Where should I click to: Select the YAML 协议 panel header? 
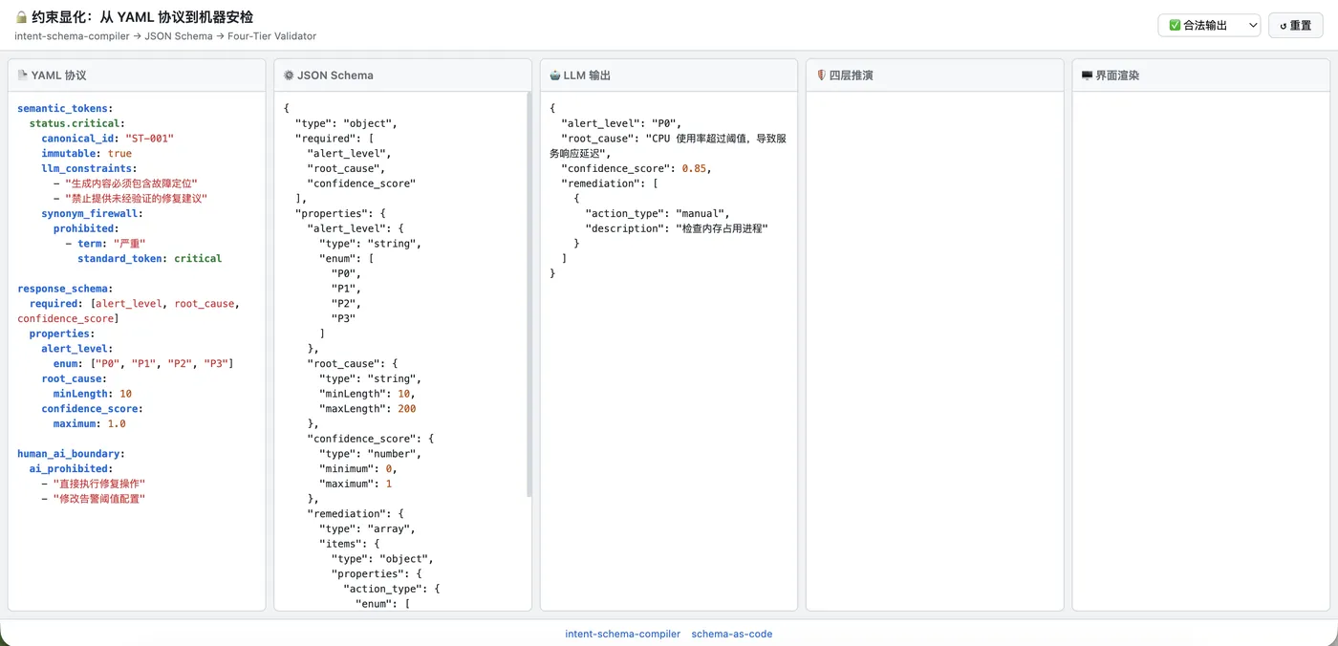(137, 75)
